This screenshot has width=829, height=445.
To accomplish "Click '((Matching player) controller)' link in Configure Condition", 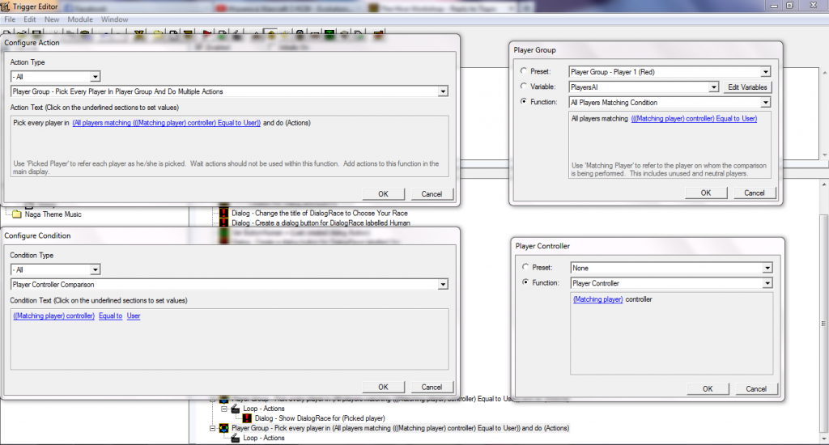I will [54, 316].
